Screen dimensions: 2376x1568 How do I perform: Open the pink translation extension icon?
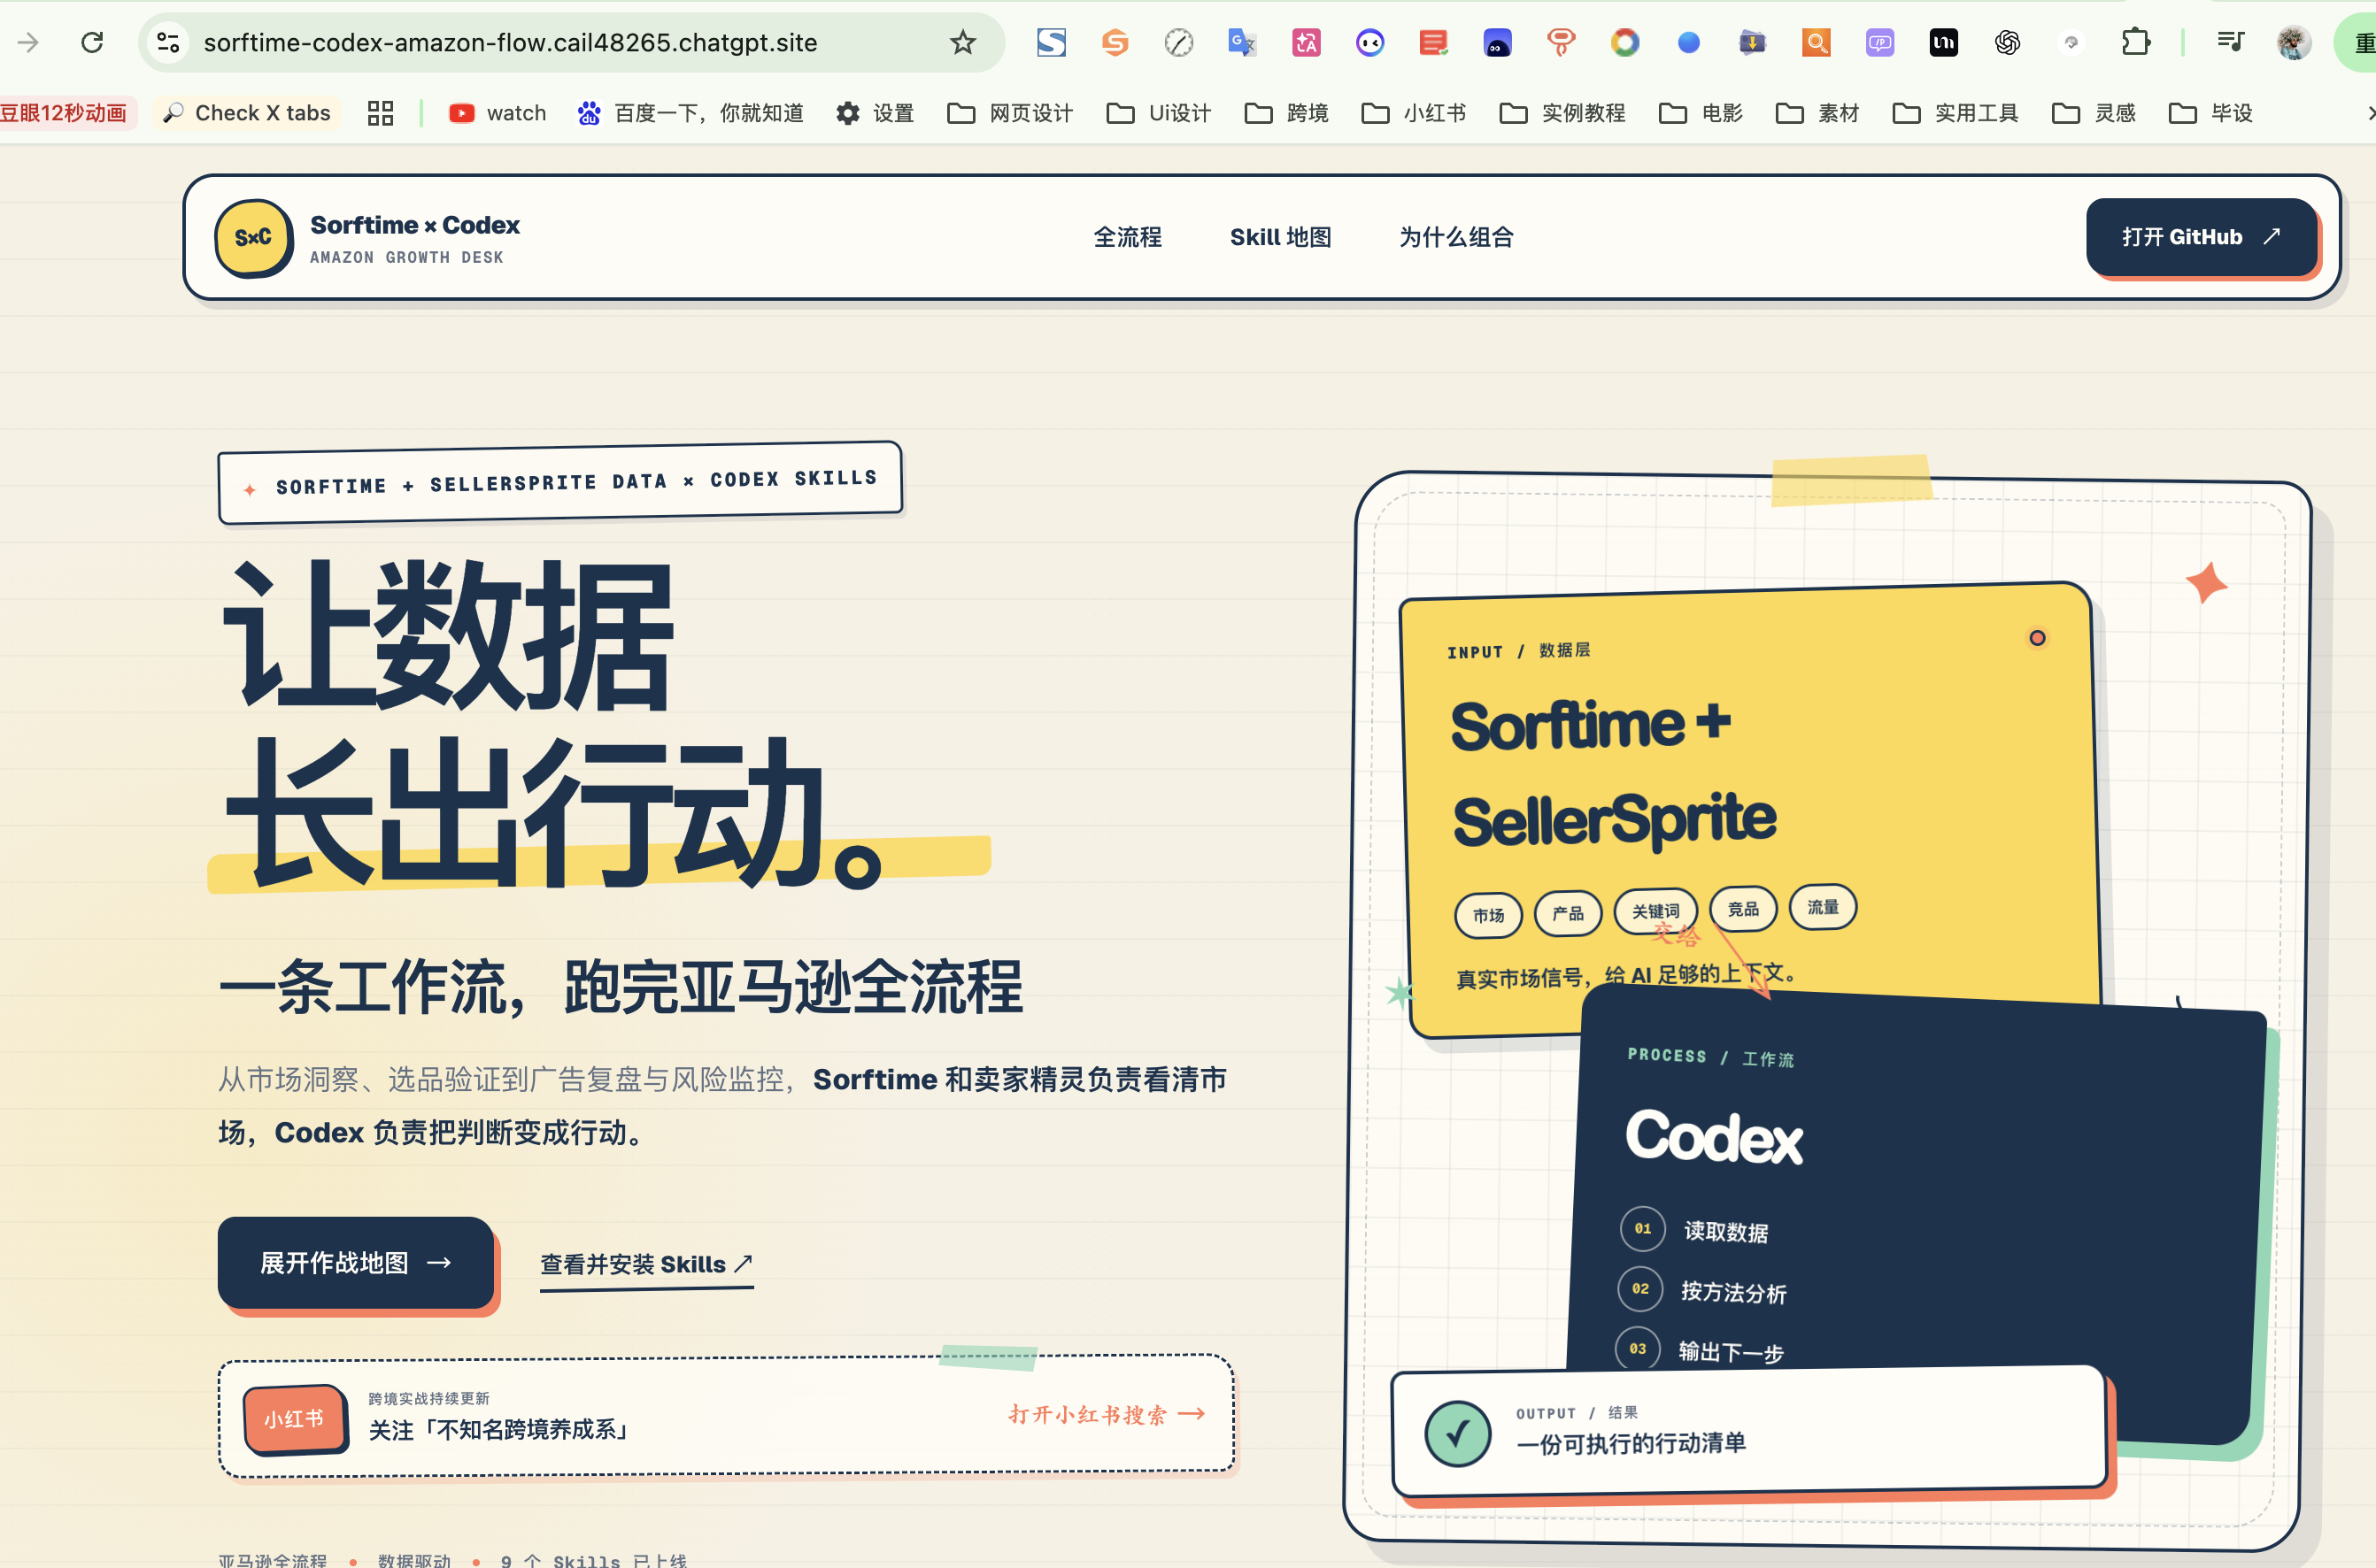click(x=1307, y=42)
